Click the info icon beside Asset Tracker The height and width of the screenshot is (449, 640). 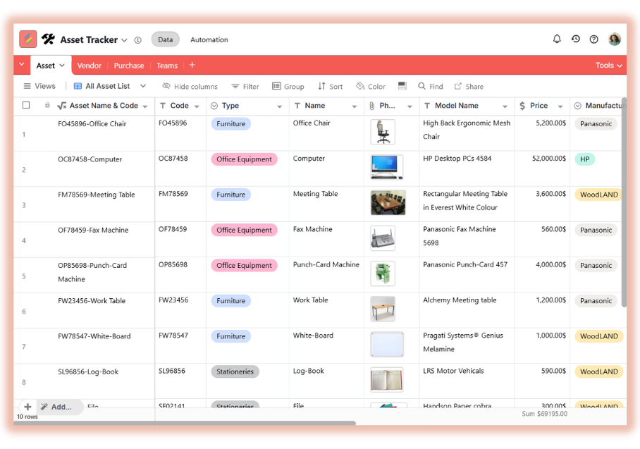tap(137, 40)
